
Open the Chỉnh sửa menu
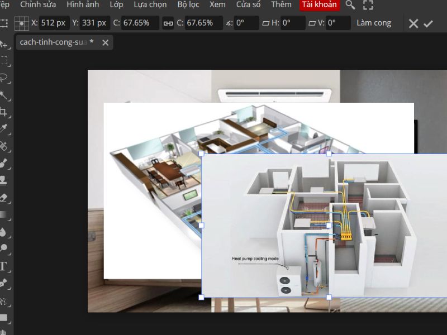tap(38, 4)
